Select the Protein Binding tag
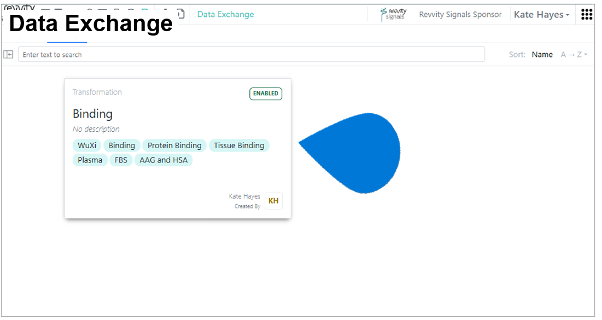Viewport: 602px width, 320px height. [x=174, y=146]
